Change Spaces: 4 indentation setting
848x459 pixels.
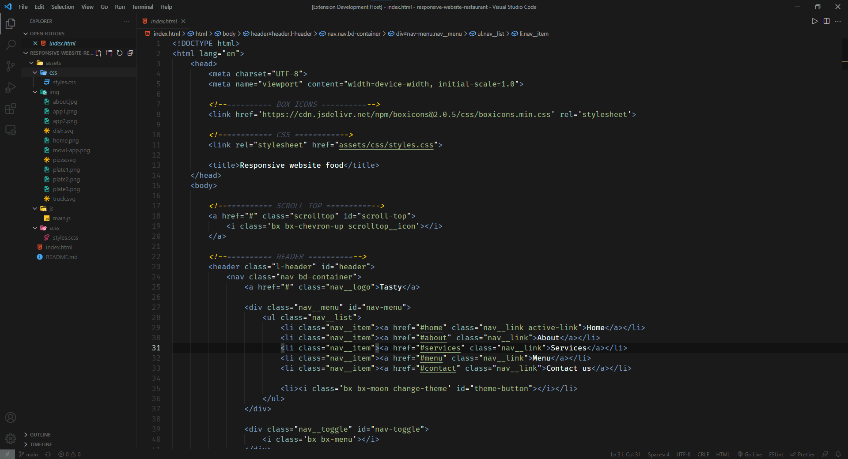(x=659, y=454)
